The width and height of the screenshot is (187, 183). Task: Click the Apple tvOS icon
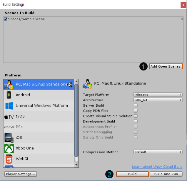click(x=9, y=117)
